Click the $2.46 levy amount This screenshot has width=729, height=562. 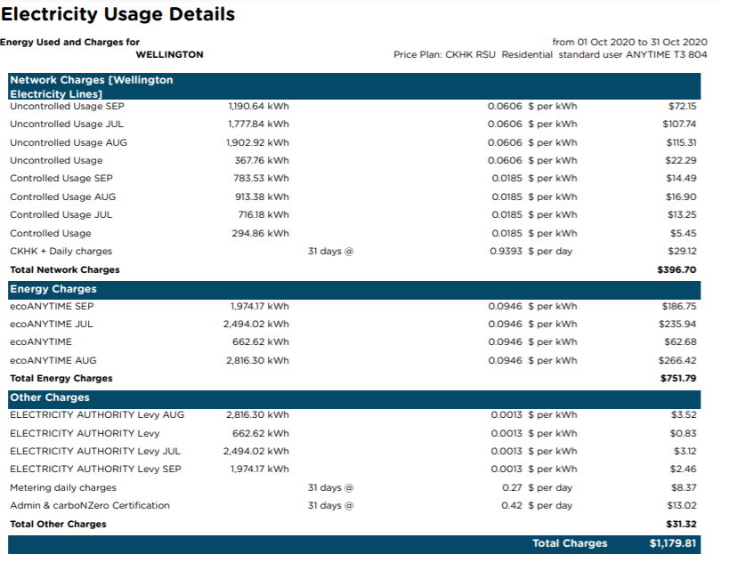[x=683, y=470]
